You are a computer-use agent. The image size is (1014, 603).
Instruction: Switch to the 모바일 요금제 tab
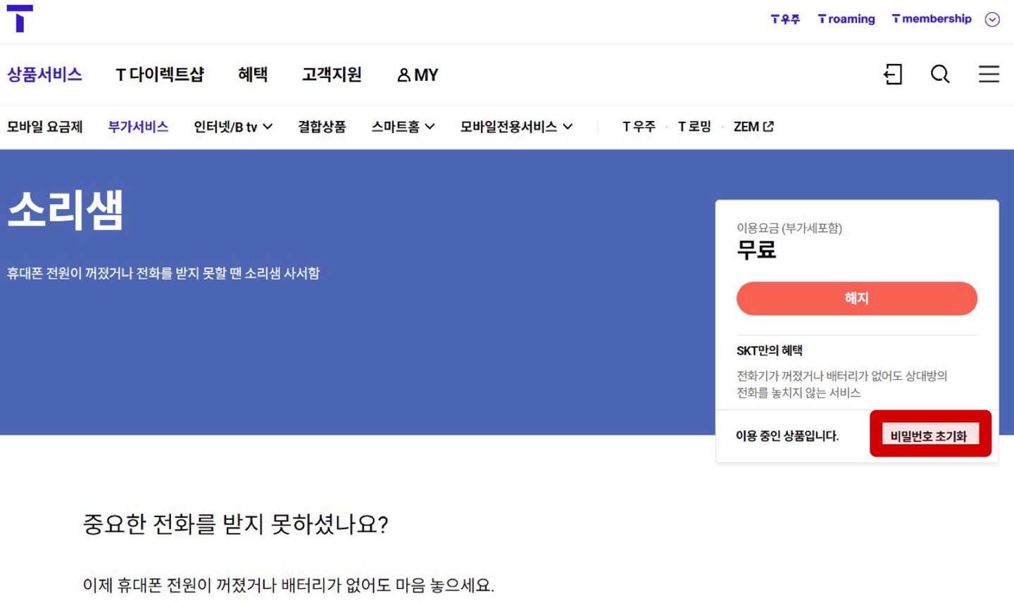(x=45, y=126)
